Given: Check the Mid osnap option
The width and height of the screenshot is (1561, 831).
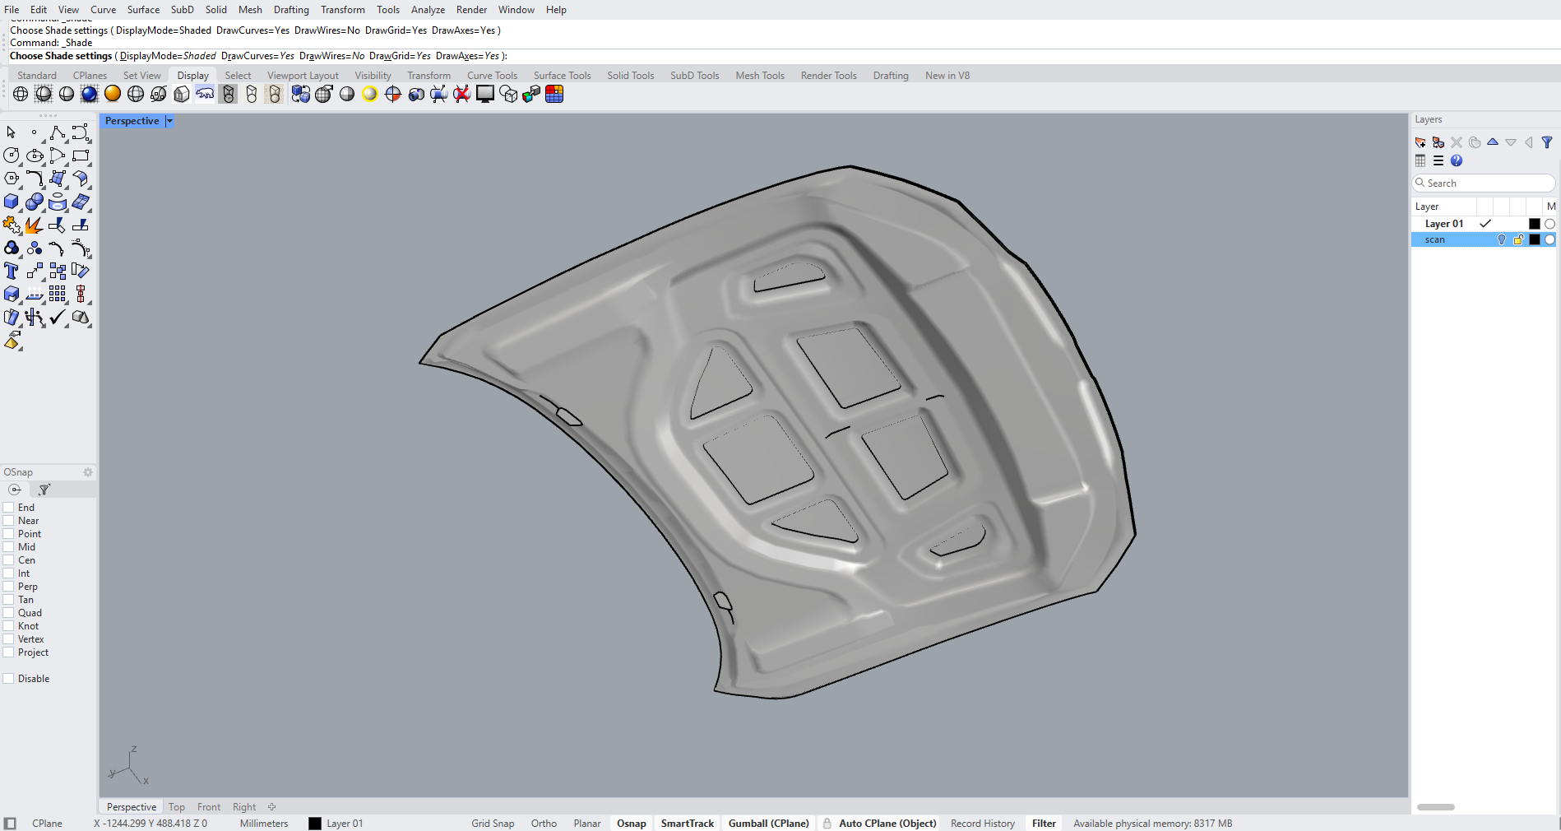Looking at the screenshot, I should [9, 547].
